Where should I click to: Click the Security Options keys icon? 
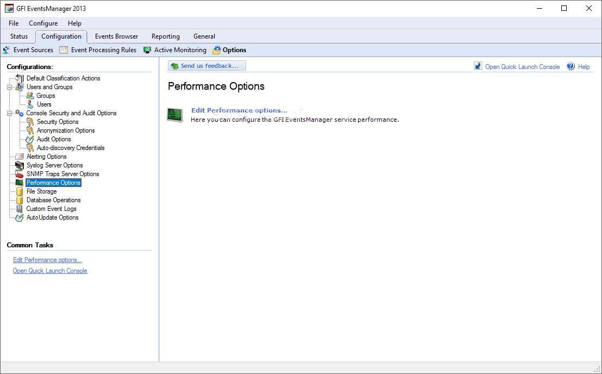coord(30,122)
